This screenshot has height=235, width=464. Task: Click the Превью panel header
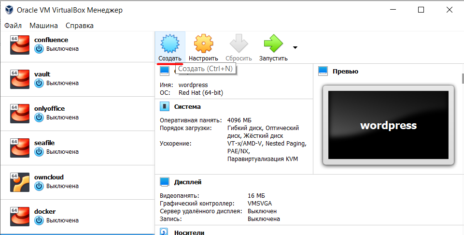pos(345,72)
